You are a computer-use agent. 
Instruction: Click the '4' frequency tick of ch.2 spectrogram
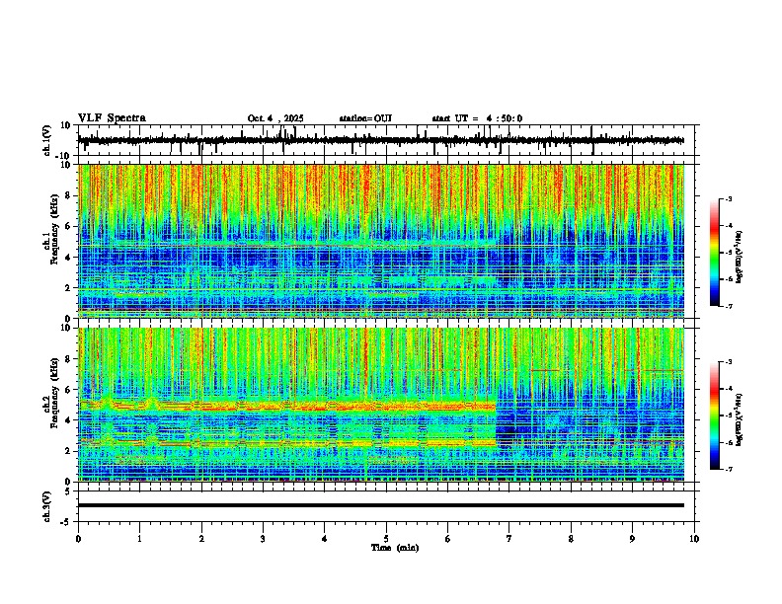[x=69, y=420]
